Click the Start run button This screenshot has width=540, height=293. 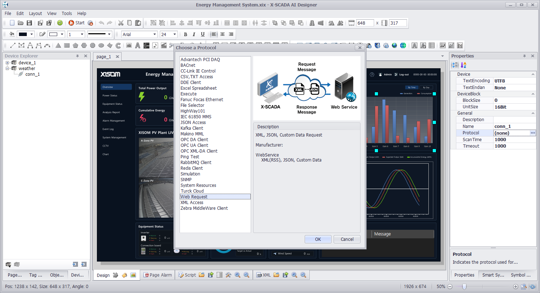coord(77,23)
